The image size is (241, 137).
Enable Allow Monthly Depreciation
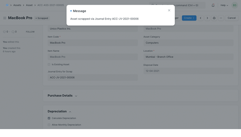(49, 125)
